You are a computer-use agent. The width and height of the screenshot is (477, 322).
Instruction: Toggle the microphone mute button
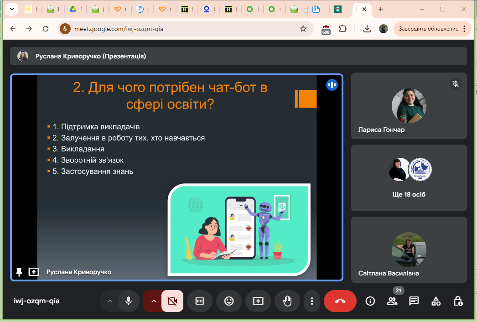pyautogui.click(x=129, y=301)
